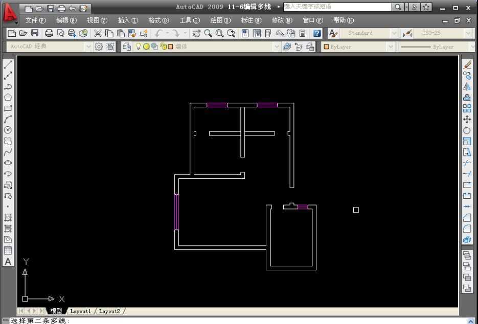478x324 pixels.
Task: Open the 修改 menu
Action: pyautogui.click(x=282, y=20)
